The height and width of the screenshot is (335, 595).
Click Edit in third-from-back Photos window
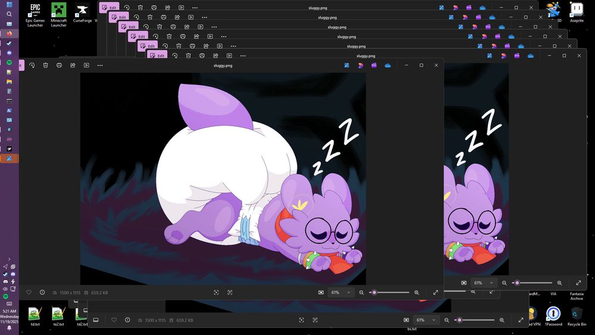[129, 27]
